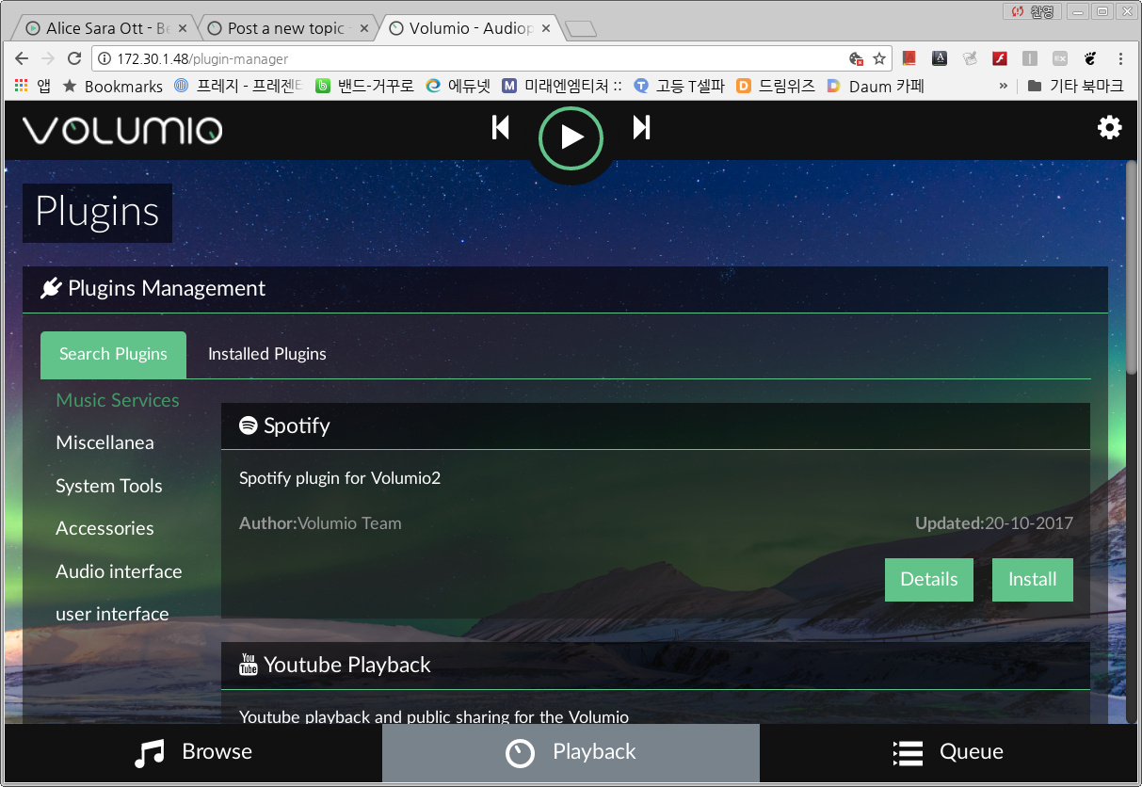Click the page vertical scrollbar
The width and height of the screenshot is (1142, 787).
[x=1131, y=268]
